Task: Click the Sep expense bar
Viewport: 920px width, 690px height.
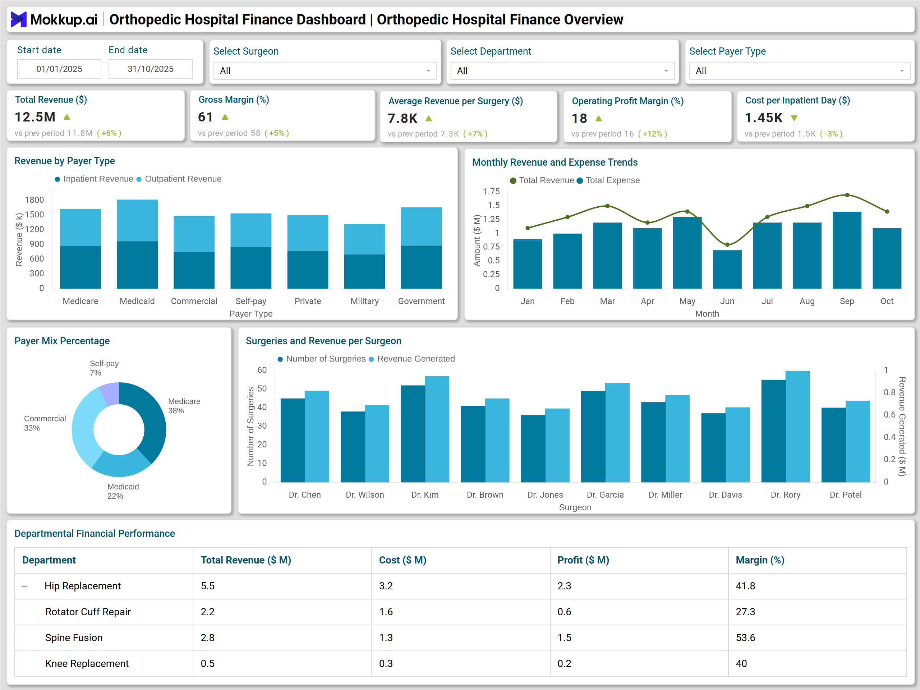Action: coord(847,250)
